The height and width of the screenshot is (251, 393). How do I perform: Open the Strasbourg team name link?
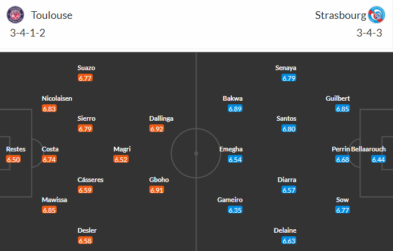[x=339, y=15]
